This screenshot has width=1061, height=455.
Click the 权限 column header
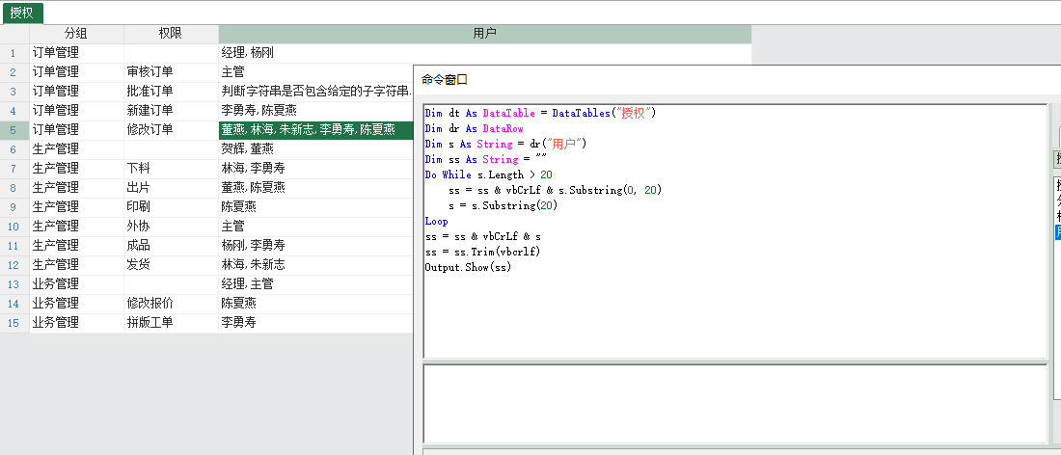(171, 34)
